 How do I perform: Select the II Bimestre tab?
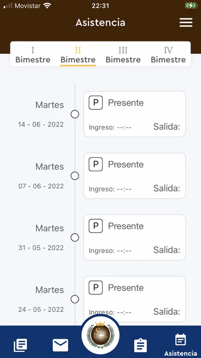[78, 55]
